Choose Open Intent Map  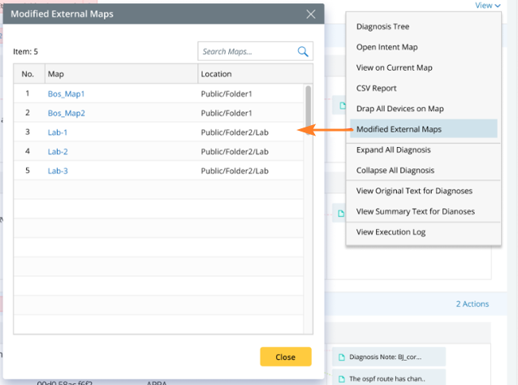pyautogui.click(x=386, y=47)
